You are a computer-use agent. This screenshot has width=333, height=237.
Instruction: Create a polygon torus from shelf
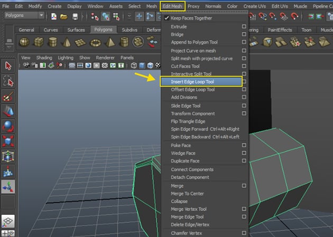pyautogui.click(x=95, y=43)
